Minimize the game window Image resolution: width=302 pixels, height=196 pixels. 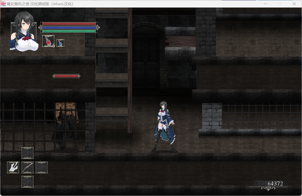tap(266, 4)
